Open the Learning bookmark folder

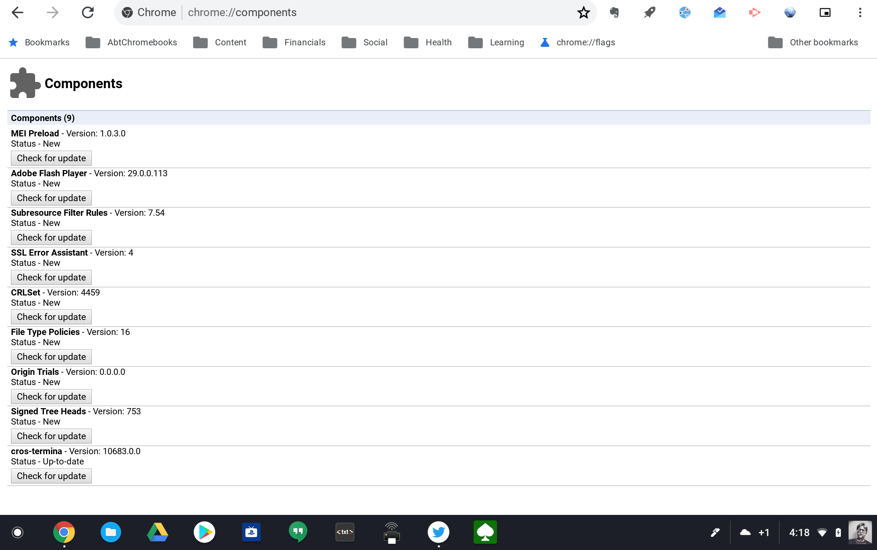pos(496,42)
